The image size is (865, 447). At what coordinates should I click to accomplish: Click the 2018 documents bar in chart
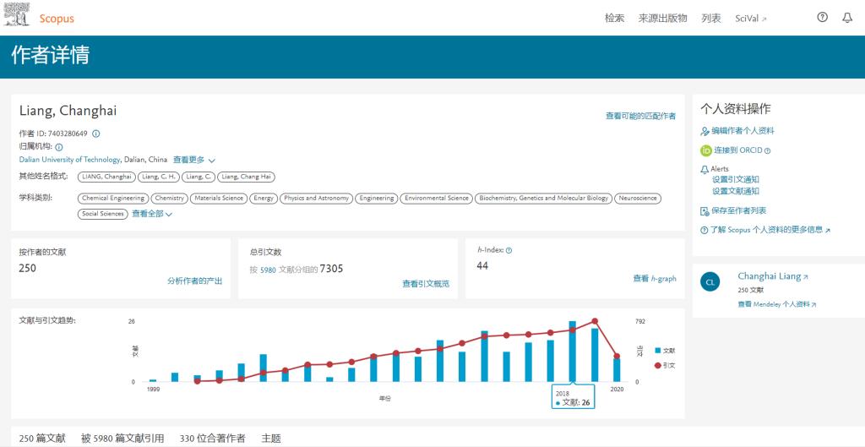[573, 352]
